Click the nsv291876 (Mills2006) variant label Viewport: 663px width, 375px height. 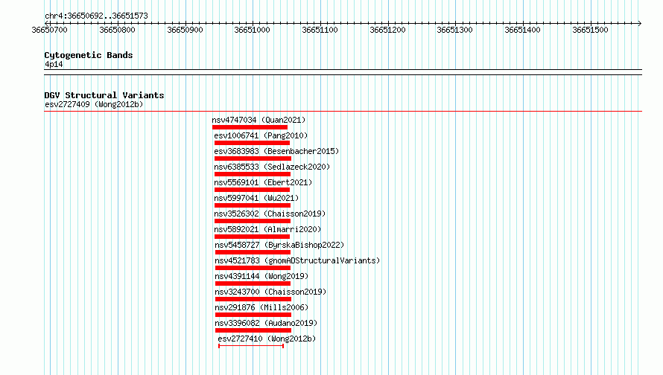click(261, 307)
